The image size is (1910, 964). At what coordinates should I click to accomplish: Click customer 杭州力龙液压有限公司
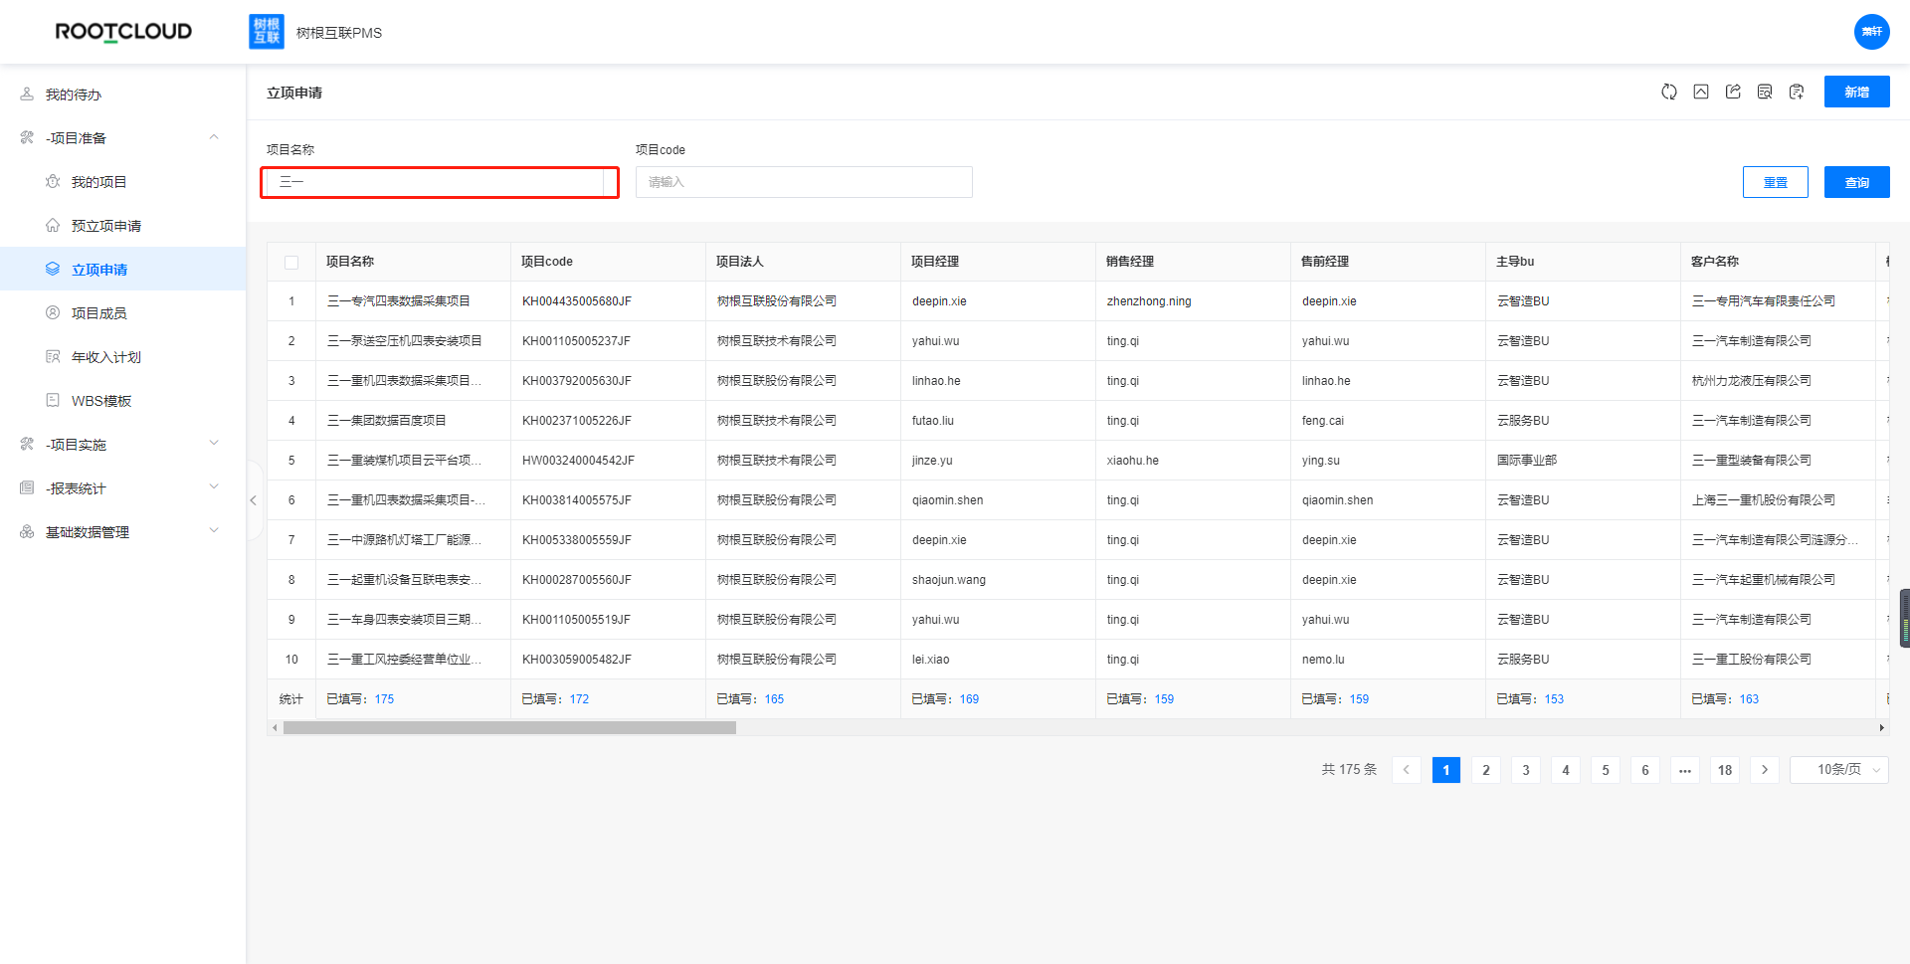tap(1752, 381)
